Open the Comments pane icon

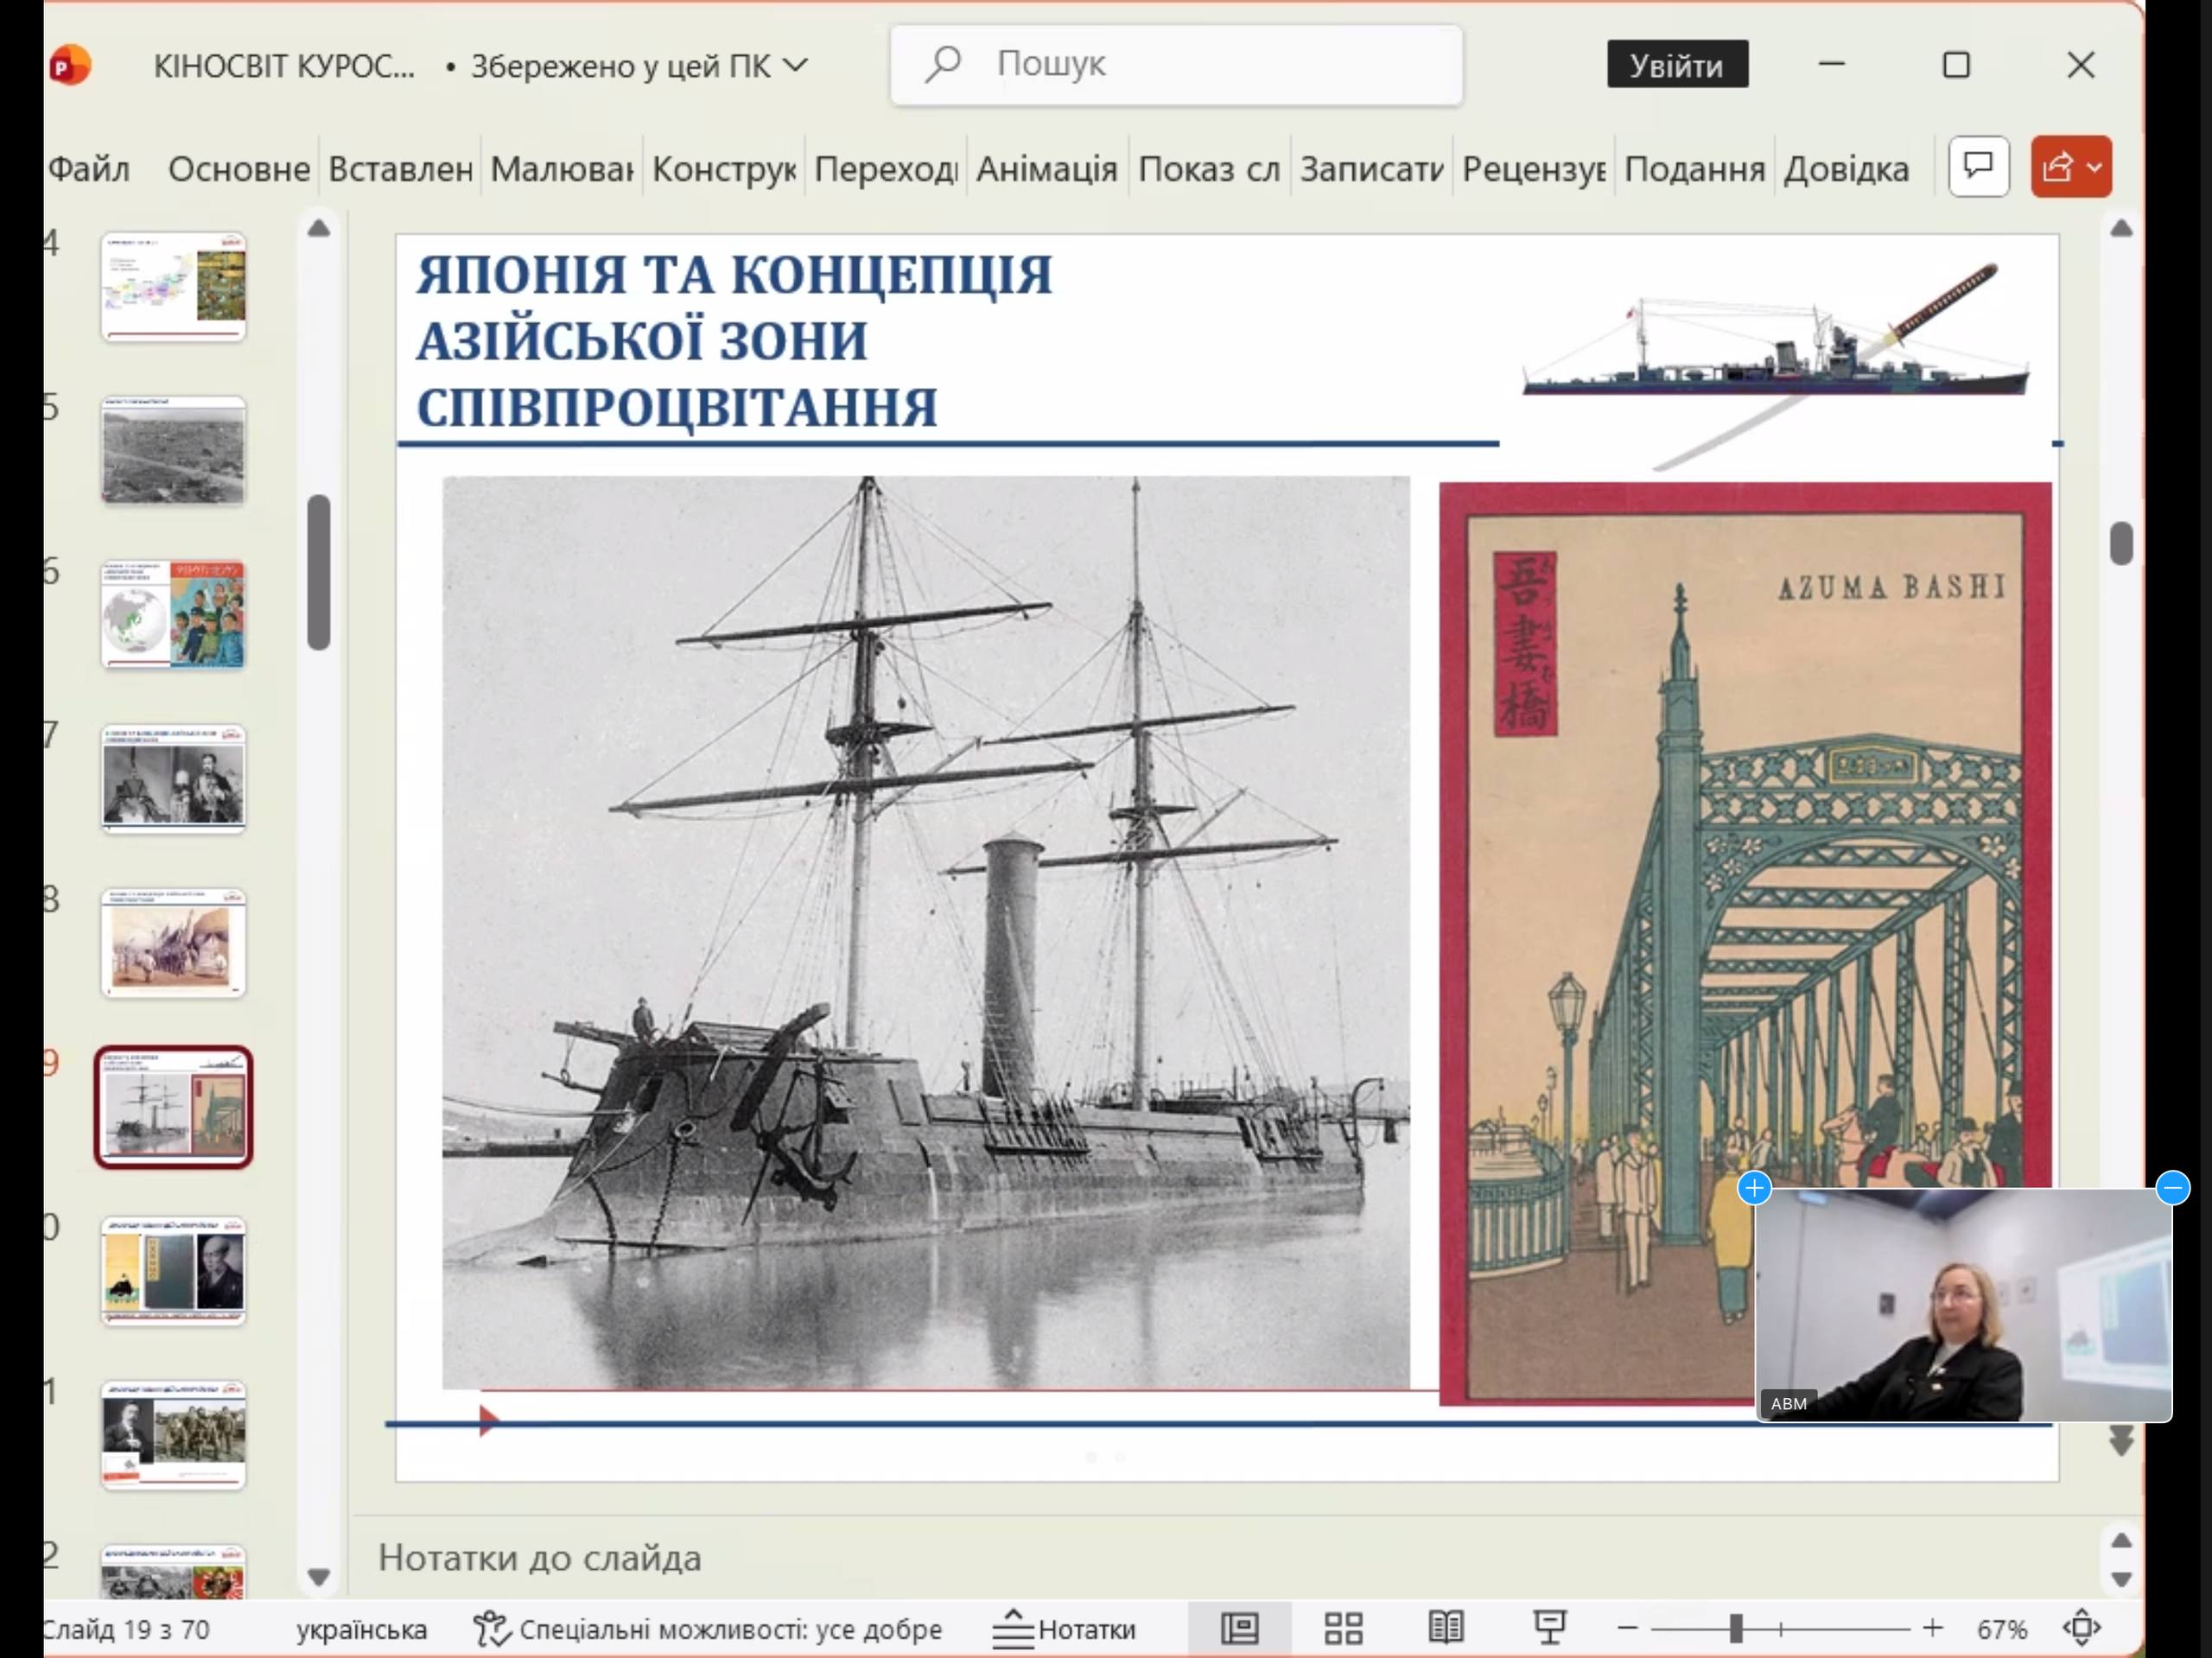[x=1978, y=166]
